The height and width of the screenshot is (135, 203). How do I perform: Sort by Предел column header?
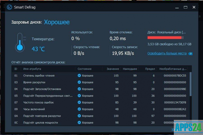click(x=150, y=69)
